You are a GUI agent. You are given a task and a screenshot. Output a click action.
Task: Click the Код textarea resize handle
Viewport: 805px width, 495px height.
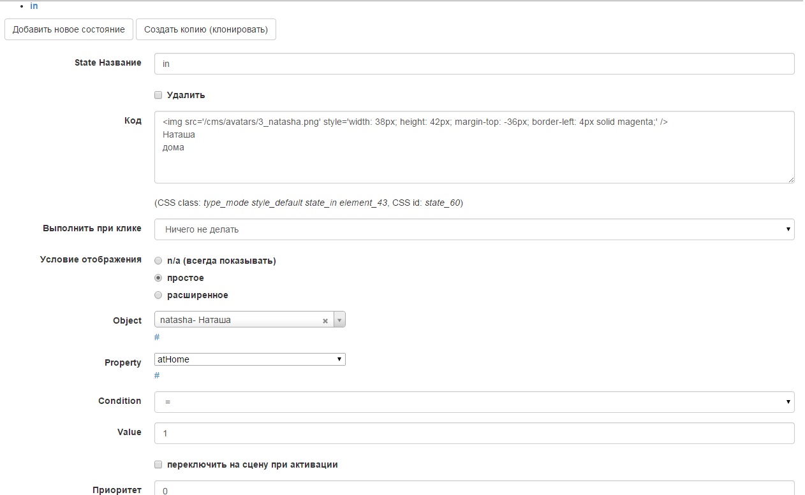(x=791, y=180)
